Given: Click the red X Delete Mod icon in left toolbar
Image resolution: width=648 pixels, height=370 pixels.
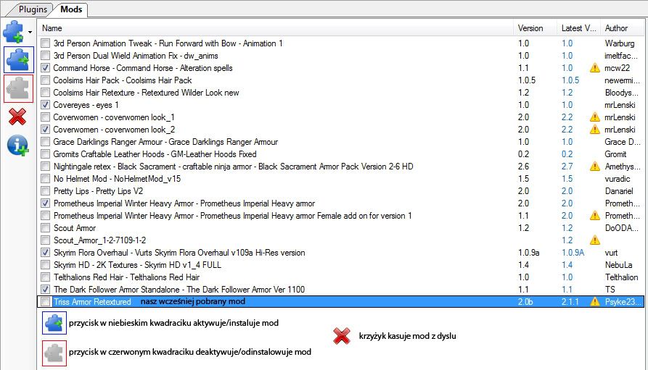Looking at the screenshot, I should [17, 117].
